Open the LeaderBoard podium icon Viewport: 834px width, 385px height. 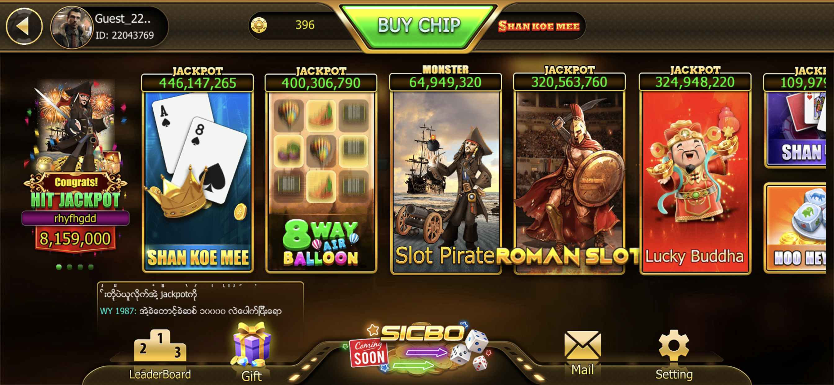click(160, 345)
